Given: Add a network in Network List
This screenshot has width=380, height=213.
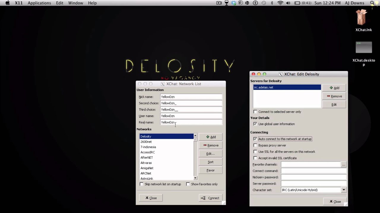Looking at the screenshot, I should 210,137.
